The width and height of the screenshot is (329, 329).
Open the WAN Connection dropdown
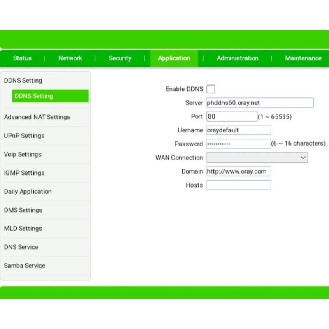(257, 158)
